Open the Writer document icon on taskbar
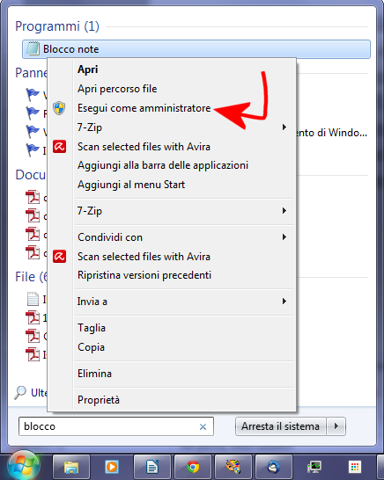Viewport: 384px width, 480px height. pyautogui.click(x=152, y=467)
